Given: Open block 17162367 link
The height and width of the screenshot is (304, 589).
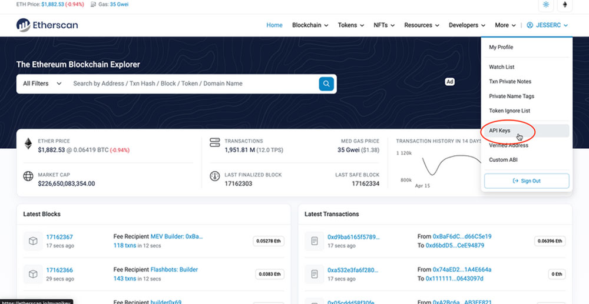Looking at the screenshot, I should point(59,237).
